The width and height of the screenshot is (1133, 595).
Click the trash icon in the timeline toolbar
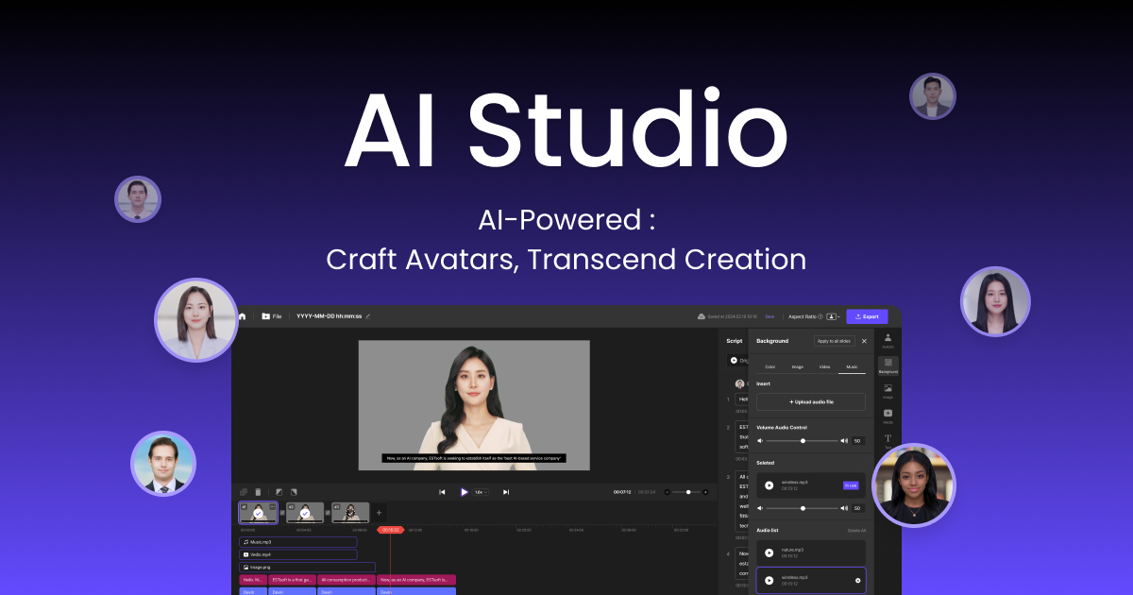pos(258,492)
